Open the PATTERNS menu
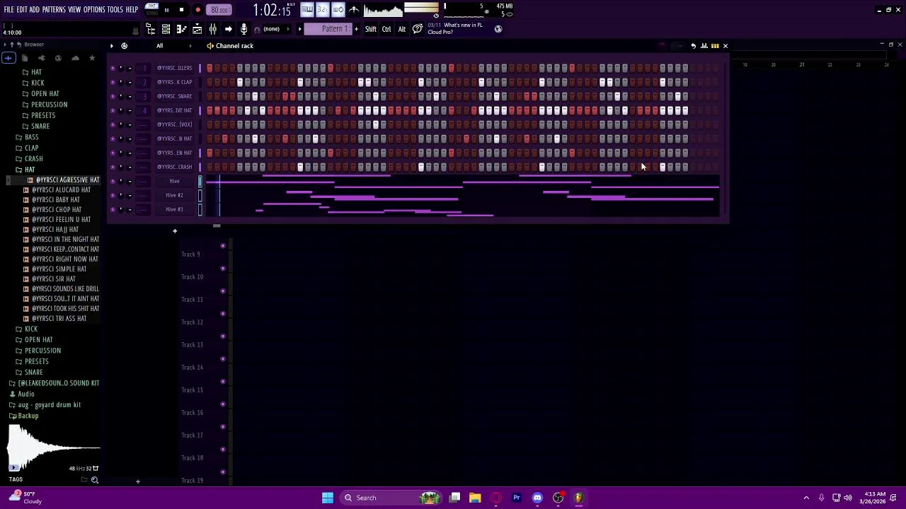Screen dimensions: 906x509 coord(54,10)
